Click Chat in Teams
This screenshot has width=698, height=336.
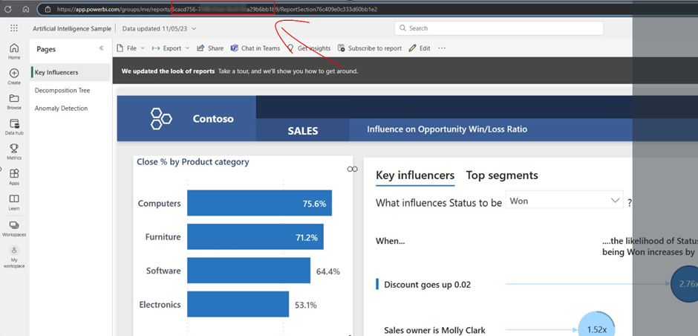(255, 48)
